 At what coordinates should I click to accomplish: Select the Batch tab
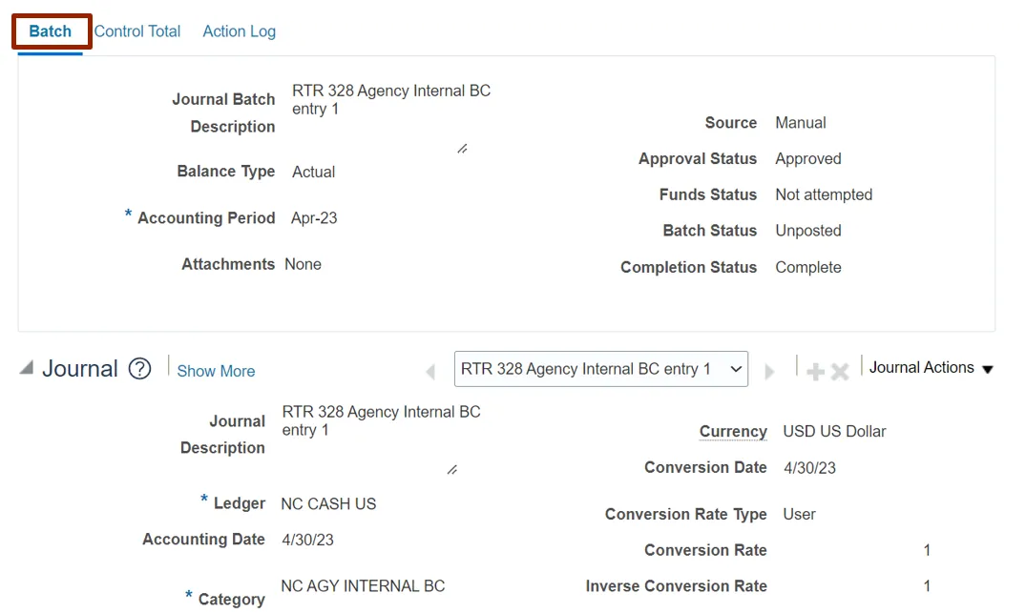pyautogui.click(x=51, y=31)
